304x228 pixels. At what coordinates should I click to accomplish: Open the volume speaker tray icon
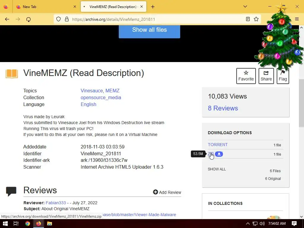(262, 224)
